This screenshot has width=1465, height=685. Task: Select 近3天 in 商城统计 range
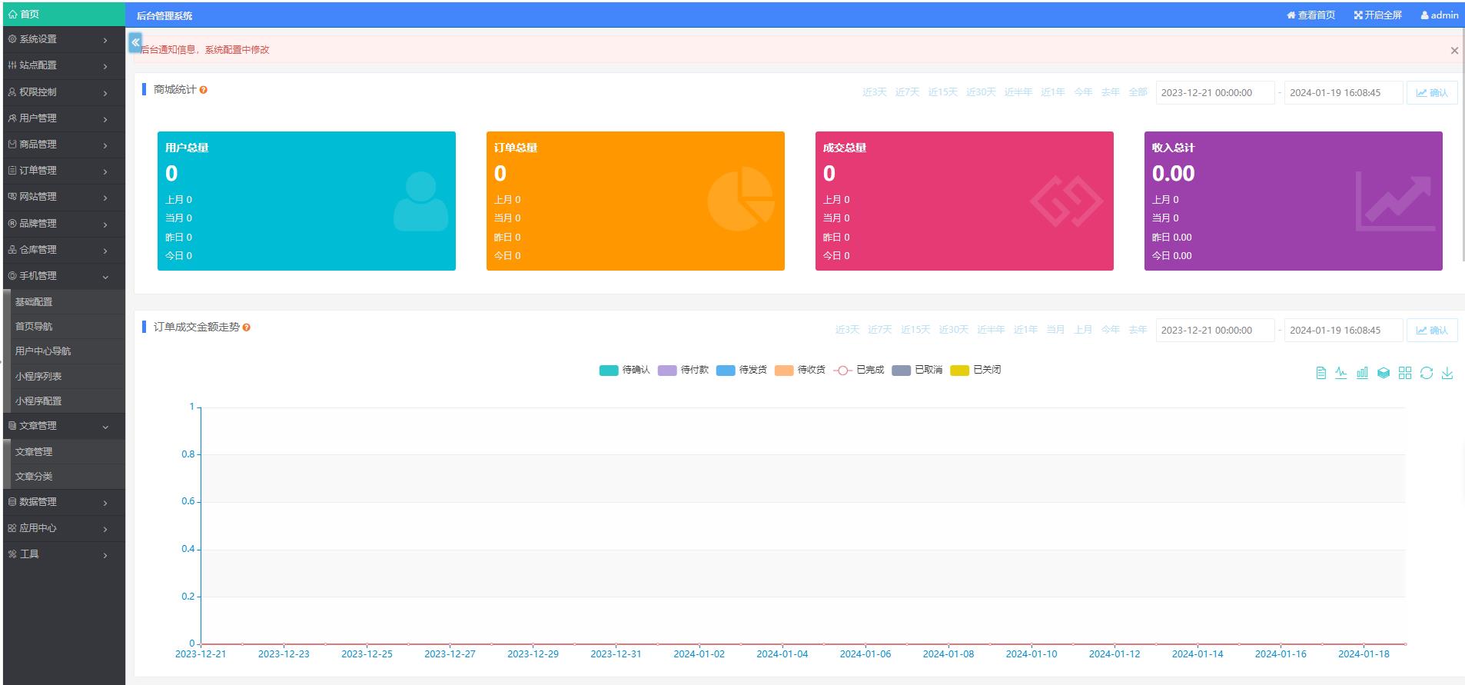[874, 92]
